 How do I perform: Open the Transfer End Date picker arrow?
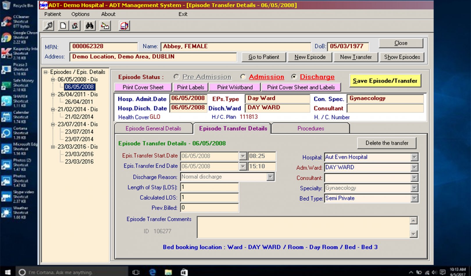[243, 166]
